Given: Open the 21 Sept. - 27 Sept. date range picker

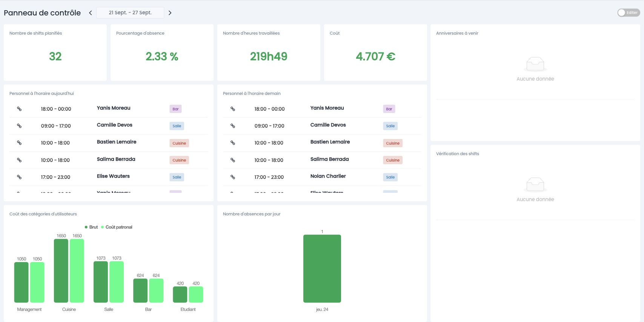Looking at the screenshot, I should (x=130, y=12).
